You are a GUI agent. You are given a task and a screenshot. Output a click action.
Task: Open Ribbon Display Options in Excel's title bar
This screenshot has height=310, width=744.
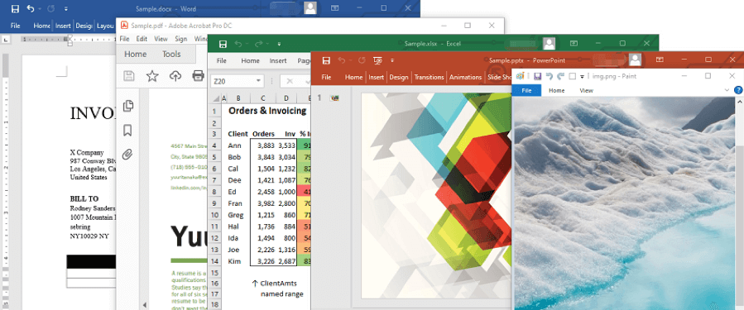coord(574,44)
